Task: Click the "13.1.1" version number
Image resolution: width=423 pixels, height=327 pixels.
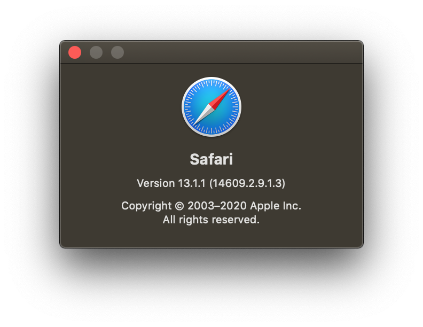Action: point(192,183)
